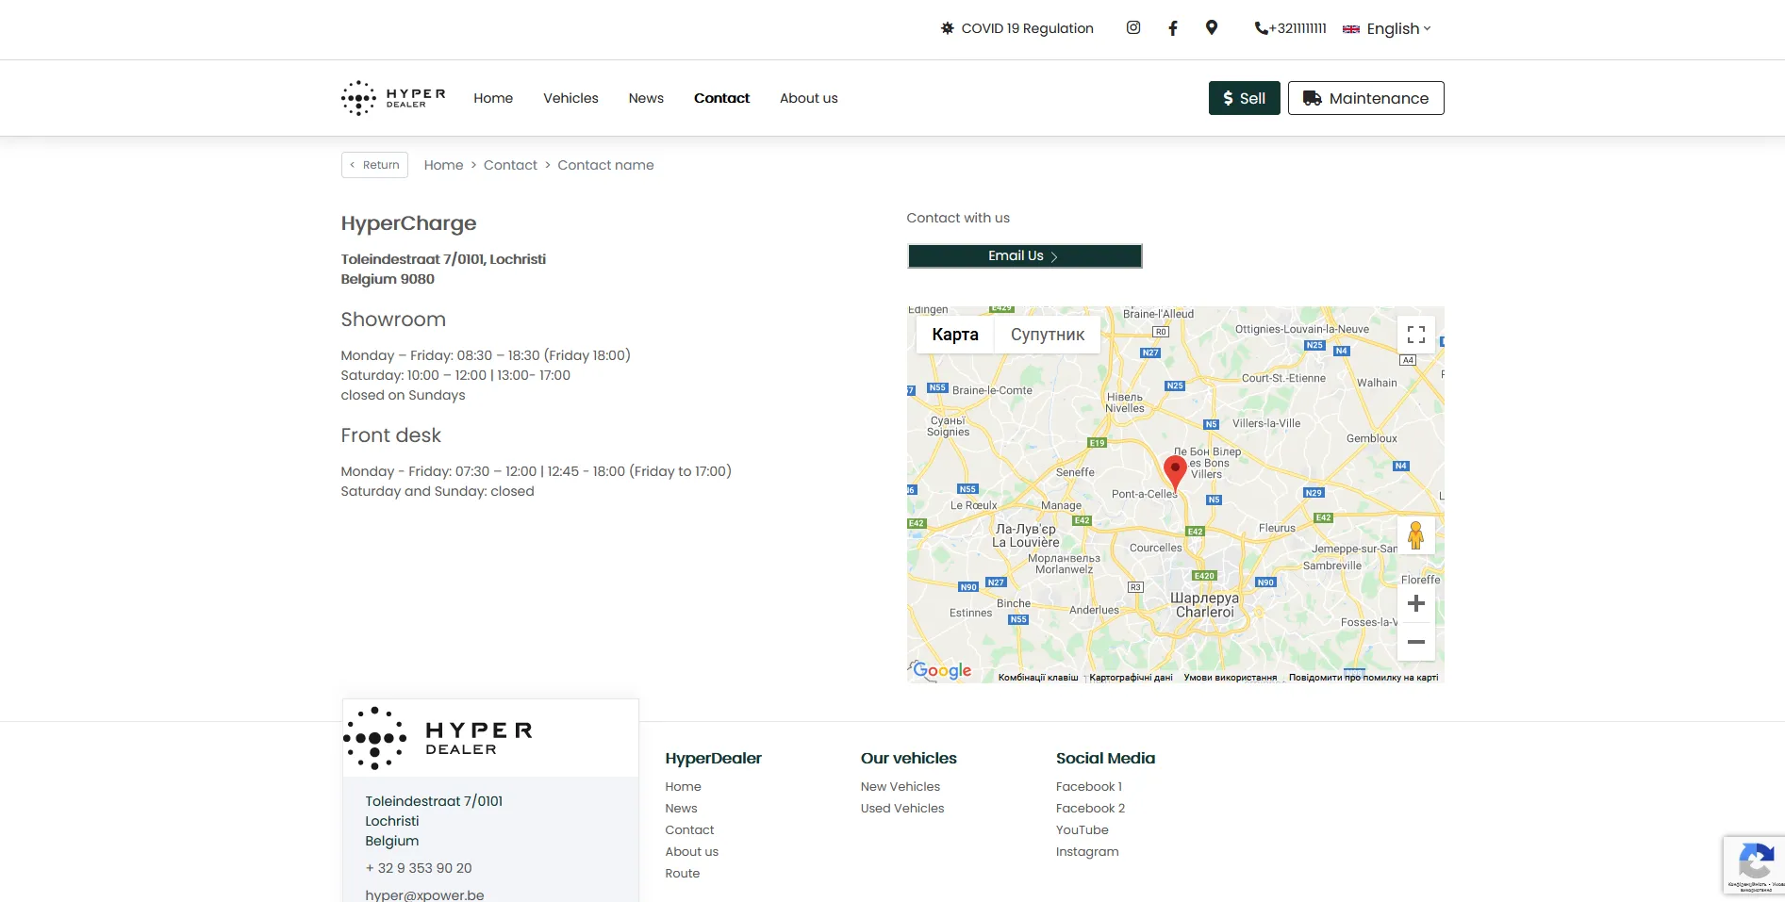Open the COVID 19 Regulation link
Screen dimensions: 1785x902
click(x=1017, y=28)
